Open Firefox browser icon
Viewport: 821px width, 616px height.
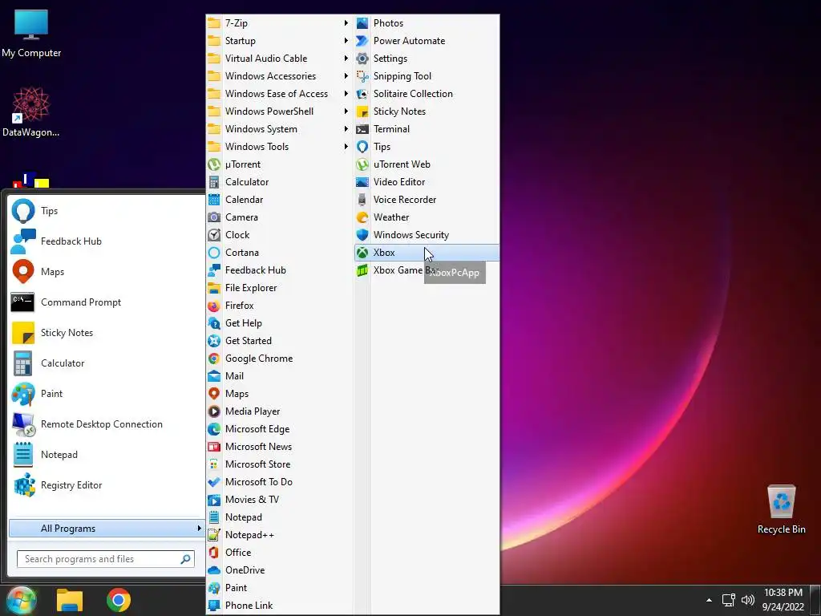click(214, 306)
